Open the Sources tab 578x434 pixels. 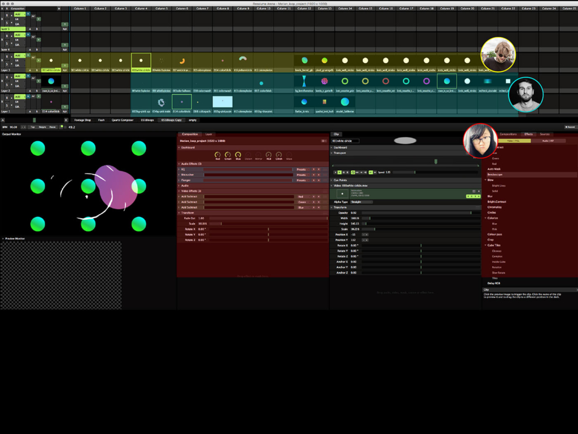(545, 134)
